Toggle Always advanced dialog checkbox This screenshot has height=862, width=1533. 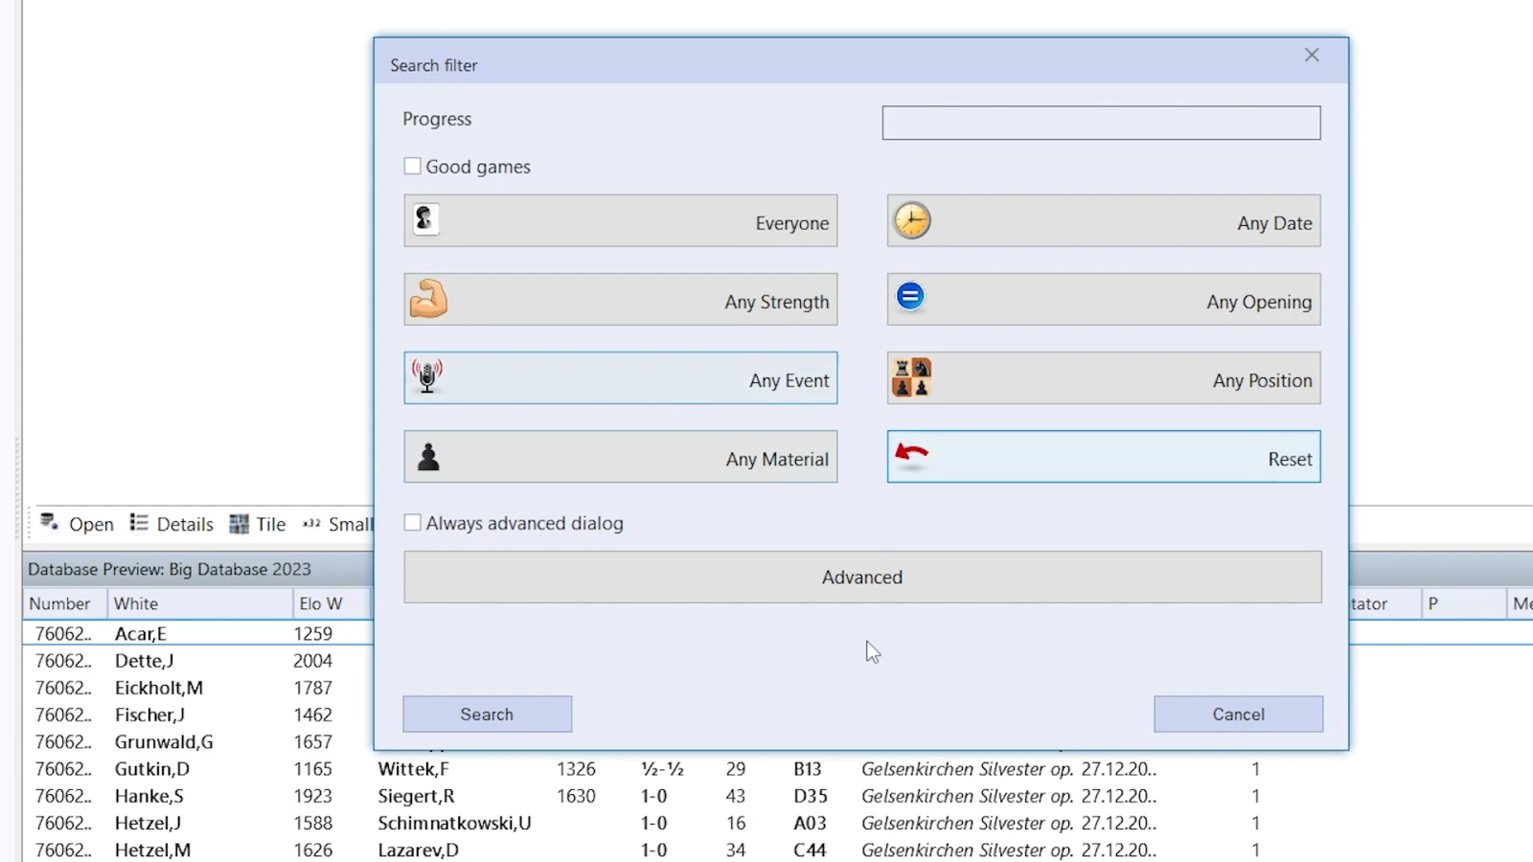click(413, 523)
